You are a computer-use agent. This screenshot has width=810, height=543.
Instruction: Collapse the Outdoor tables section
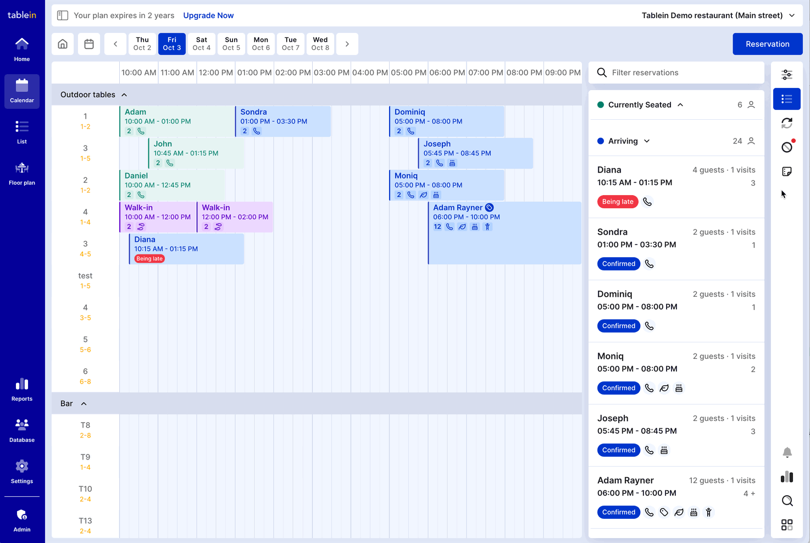(x=124, y=95)
